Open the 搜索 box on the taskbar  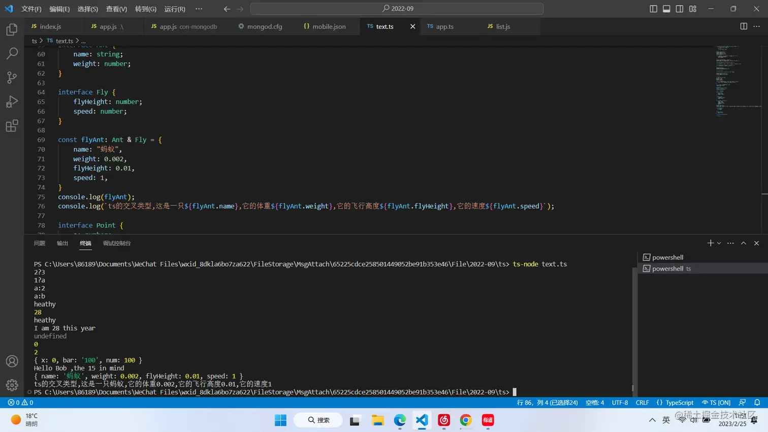click(319, 420)
